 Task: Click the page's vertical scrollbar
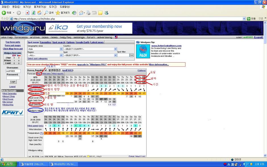coord(265,89)
